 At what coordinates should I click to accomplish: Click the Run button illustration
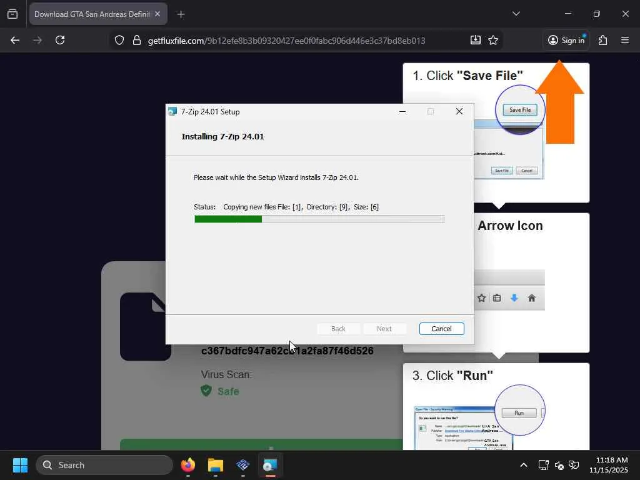[519, 413]
